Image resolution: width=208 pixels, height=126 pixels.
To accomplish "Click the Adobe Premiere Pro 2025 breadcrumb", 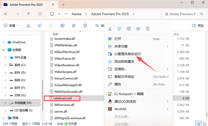I will tap(110, 14).
